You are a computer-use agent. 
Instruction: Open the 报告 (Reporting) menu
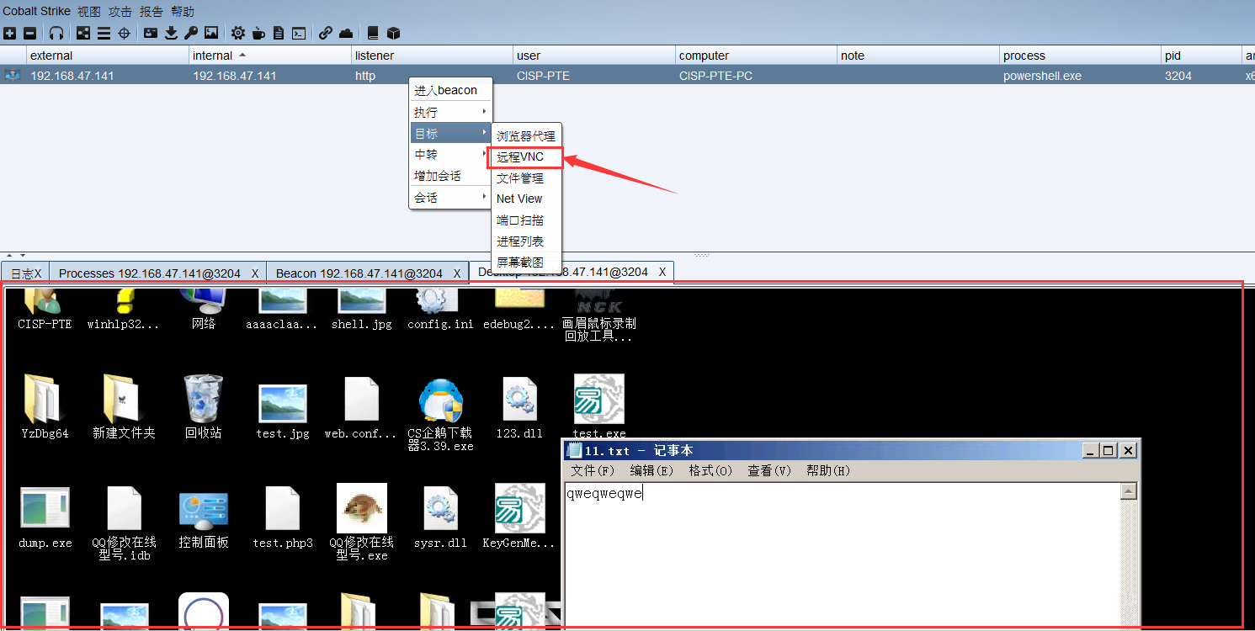(x=151, y=12)
